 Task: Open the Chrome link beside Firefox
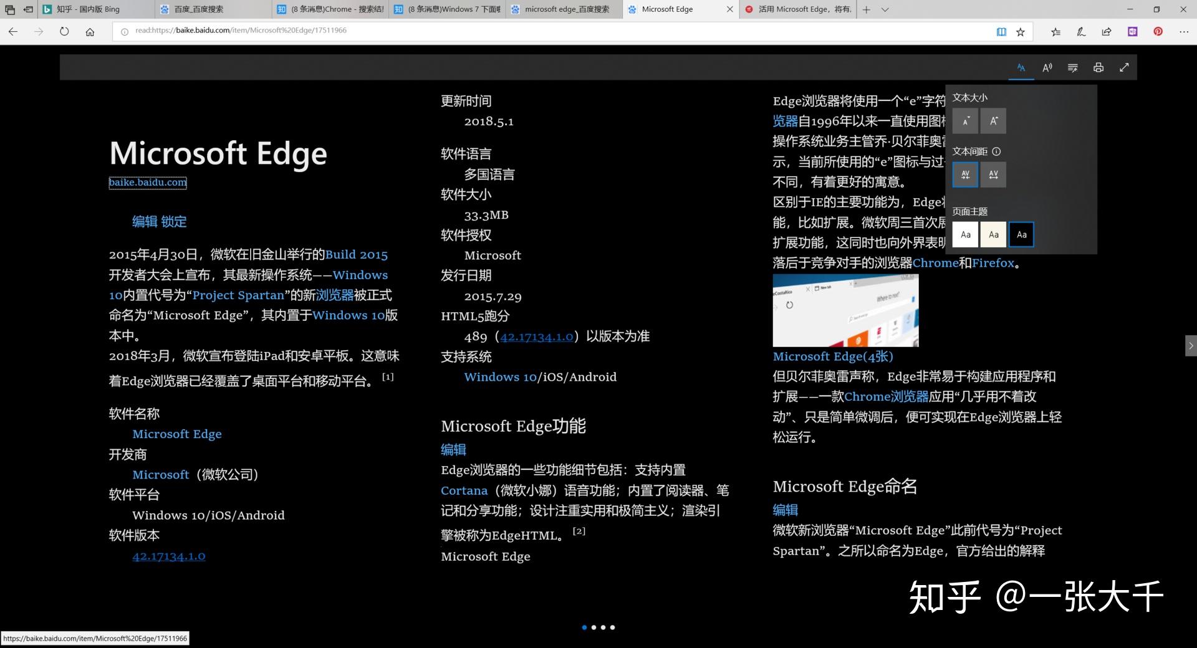click(936, 263)
